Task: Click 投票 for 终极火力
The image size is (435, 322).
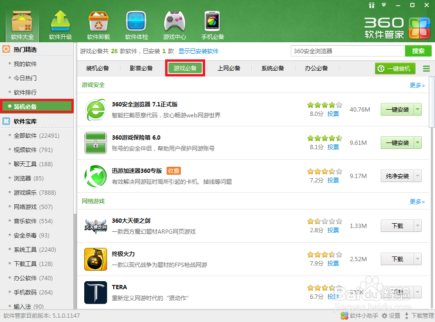Action: (x=333, y=263)
